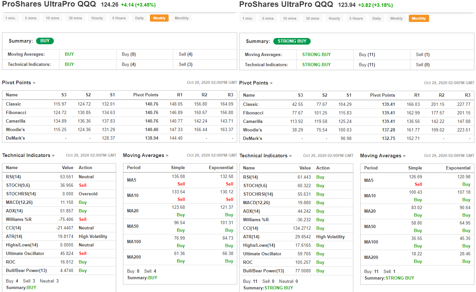The height and width of the screenshot is (292, 476).
Task: Click Woodie's pivot value 140.40
Action: pos(152,129)
